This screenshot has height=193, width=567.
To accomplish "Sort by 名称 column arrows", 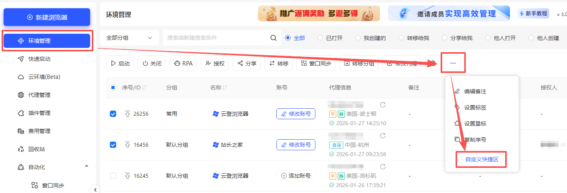I will tap(225, 87).
